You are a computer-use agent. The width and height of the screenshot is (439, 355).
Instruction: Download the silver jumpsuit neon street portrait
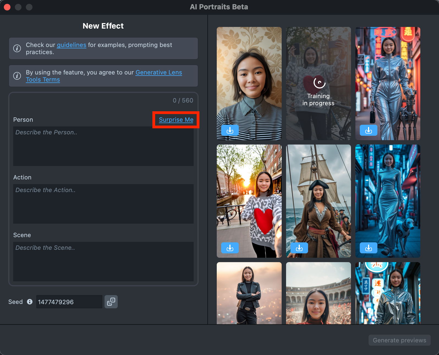click(x=368, y=130)
